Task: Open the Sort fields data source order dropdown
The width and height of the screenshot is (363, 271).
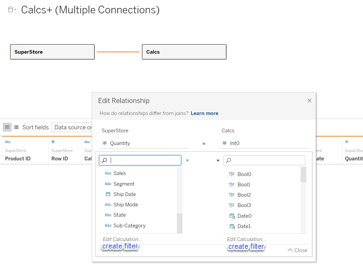Action: [x=72, y=127]
